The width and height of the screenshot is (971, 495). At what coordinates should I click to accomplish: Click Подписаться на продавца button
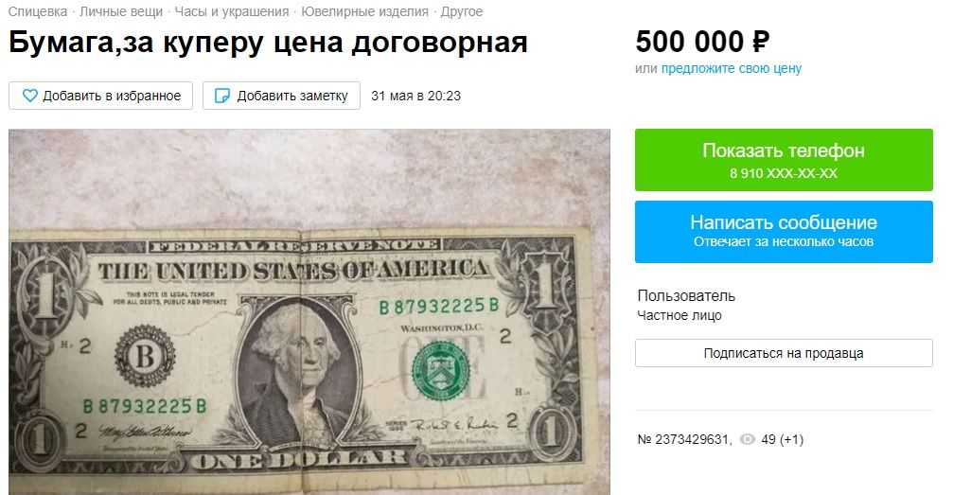click(x=784, y=353)
